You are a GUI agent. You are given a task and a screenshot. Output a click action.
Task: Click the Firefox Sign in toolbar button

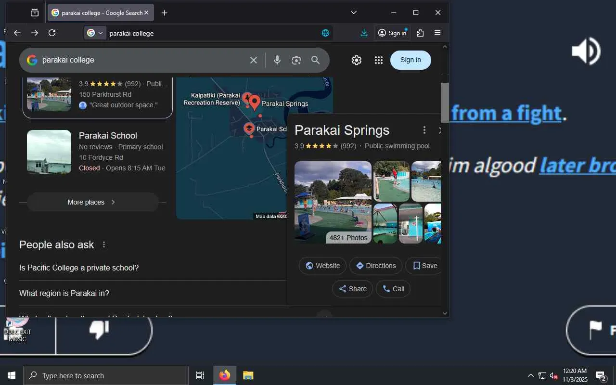[392, 33]
